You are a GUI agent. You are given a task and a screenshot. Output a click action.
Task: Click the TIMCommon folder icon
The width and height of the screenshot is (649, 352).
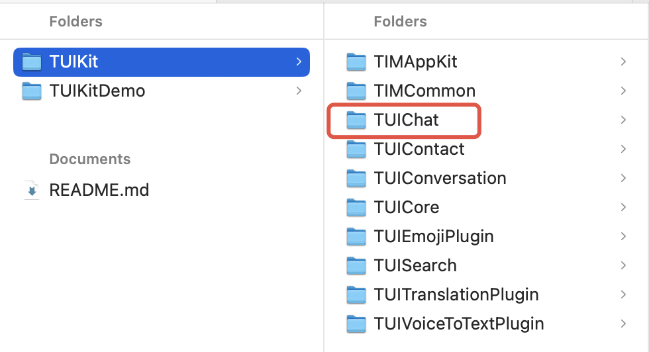click(x=356, y=91)
